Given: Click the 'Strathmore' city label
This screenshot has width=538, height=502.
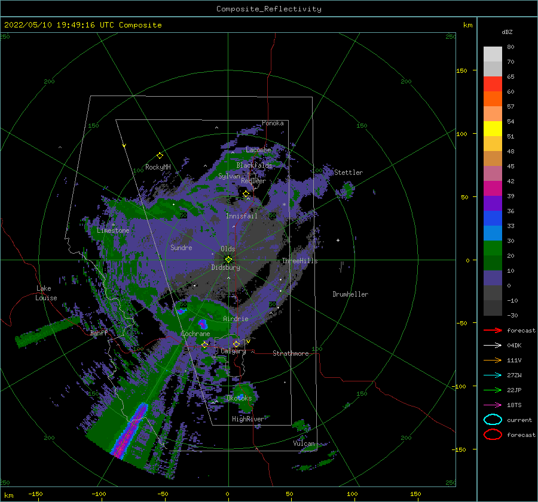Looking at the screenshot, I should (291, 353).
